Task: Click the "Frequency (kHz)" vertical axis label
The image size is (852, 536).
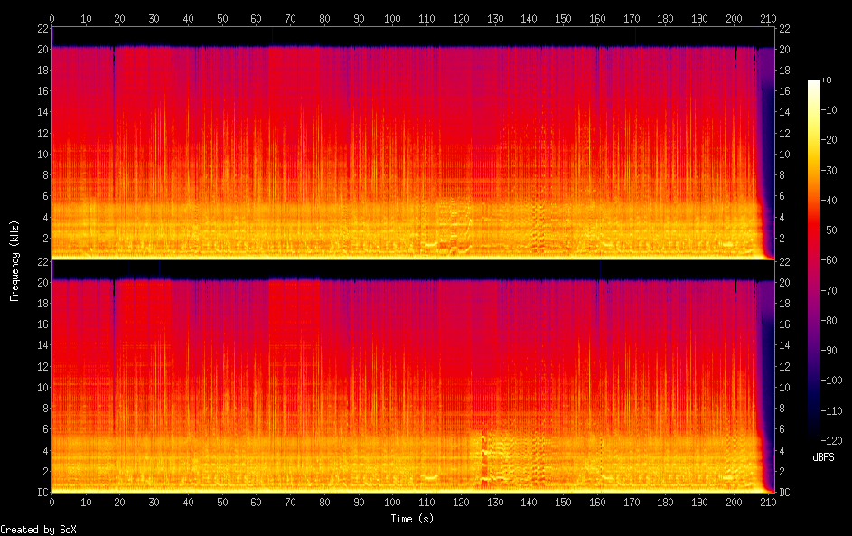Action: [14, 260]
